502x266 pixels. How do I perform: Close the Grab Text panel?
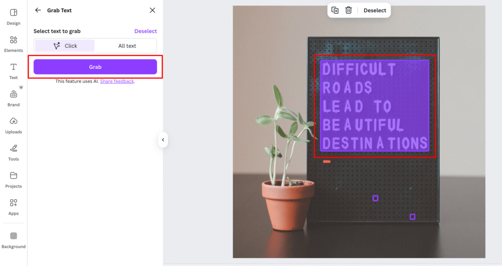pyautogui.click(x=152, y=10)
